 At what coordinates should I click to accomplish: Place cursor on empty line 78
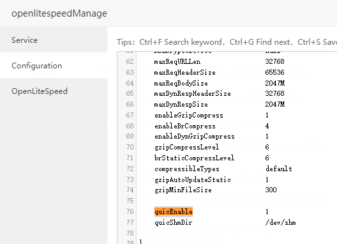pos(236,233)
